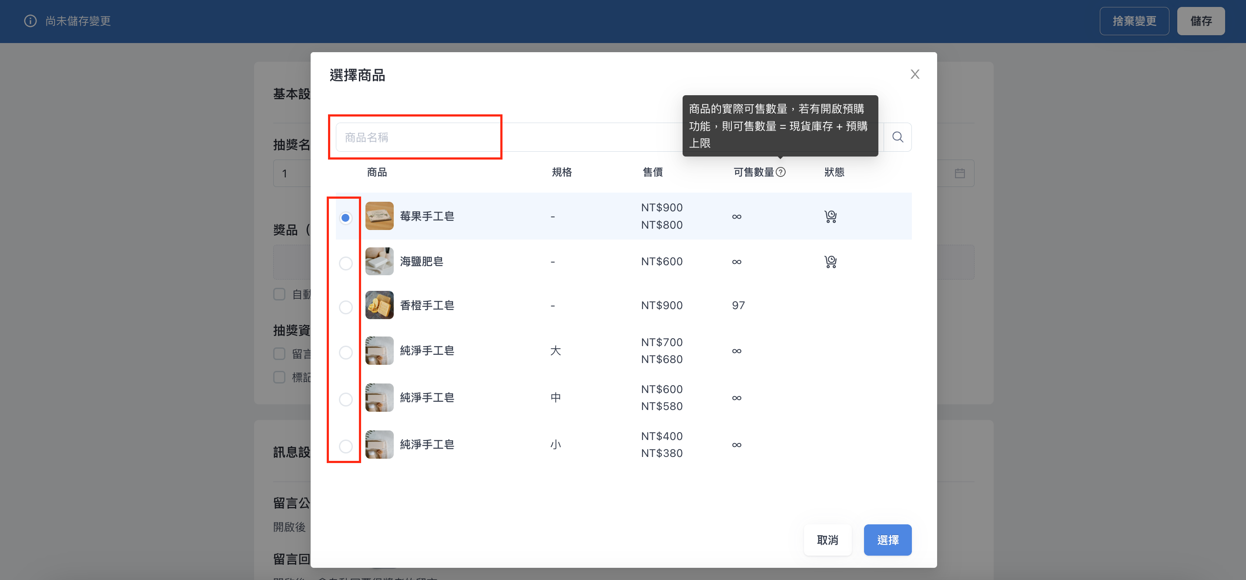Choose the 純淨手工皂 大 size radio button

(345, 352)
